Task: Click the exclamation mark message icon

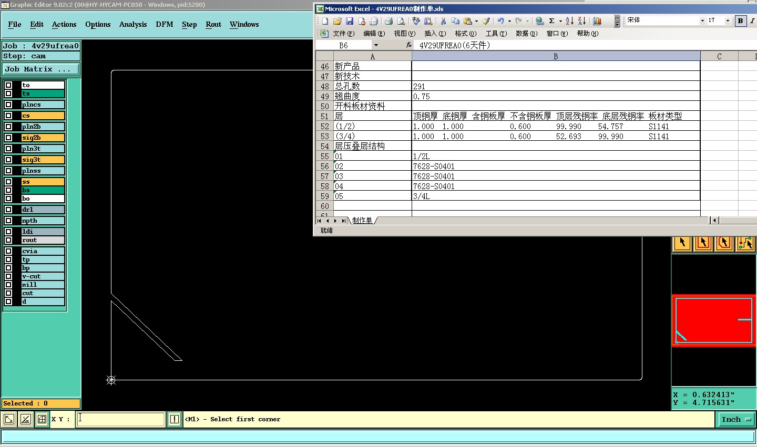Action: [x=175, y=419]
